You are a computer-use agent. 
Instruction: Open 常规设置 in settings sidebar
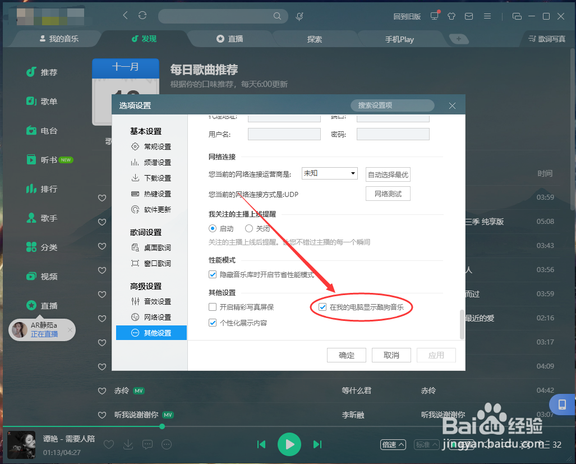[x=151, y=146]
